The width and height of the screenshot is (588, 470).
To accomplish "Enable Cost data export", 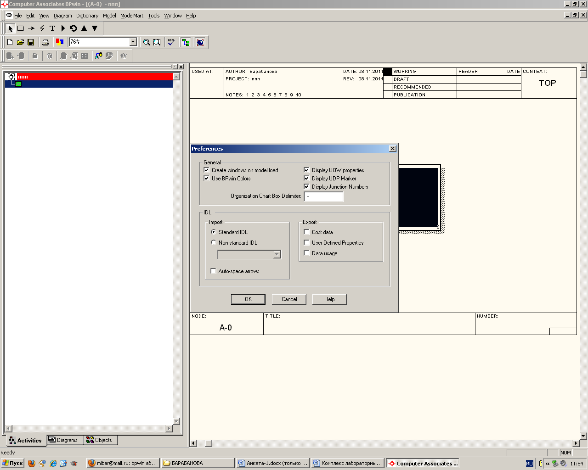I will [306, 232].
